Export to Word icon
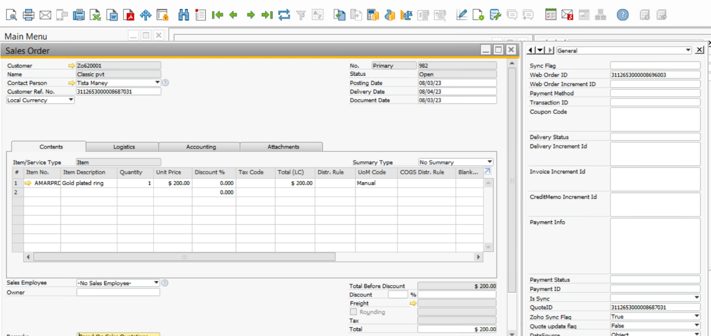 tap(112, 15)
